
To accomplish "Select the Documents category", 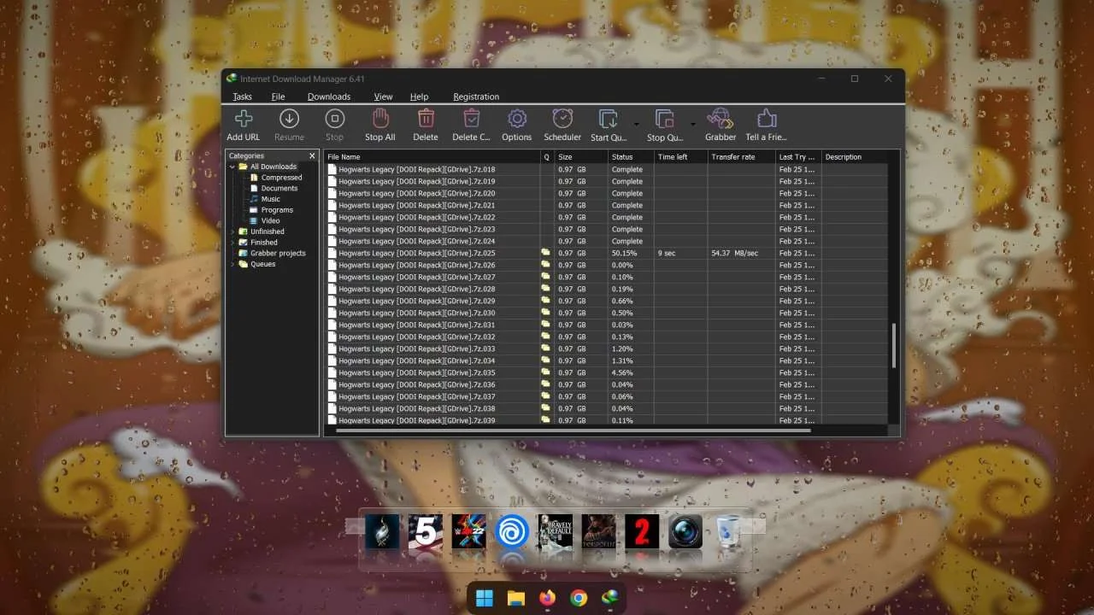I will tap(279, 188).
